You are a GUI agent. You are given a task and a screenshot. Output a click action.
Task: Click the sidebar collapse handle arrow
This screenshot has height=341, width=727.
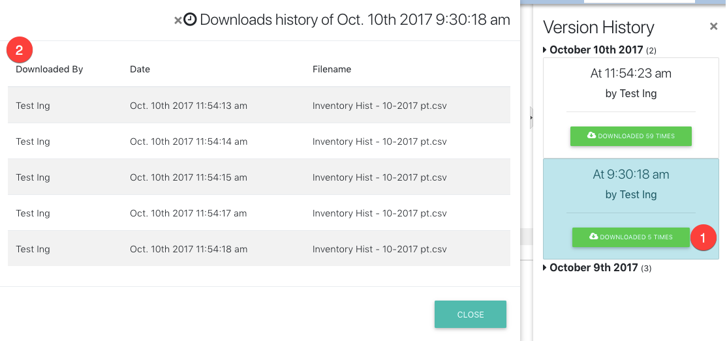click(531, 117)
